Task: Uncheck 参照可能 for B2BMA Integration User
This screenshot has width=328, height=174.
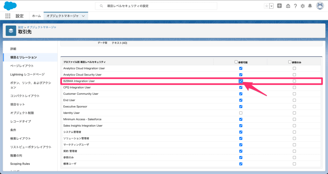Action: pyautogui.click(x=241, y=81)
